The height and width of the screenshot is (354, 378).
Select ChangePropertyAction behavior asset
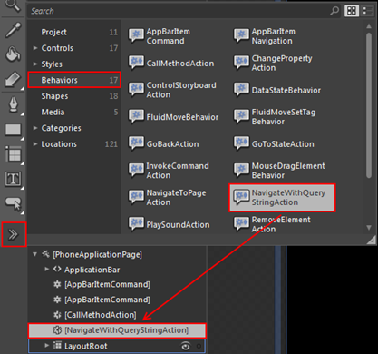pyautogui.click(x=273, y=63)
